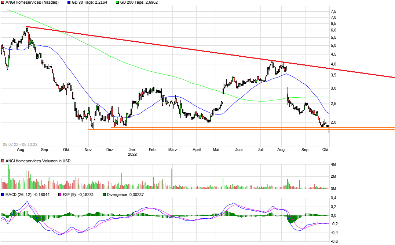Image resolution: width=395 pixels, height=245 pixels.
Task: Click the Divergence: 0,00237 label
Action: (x=125, y=195)
